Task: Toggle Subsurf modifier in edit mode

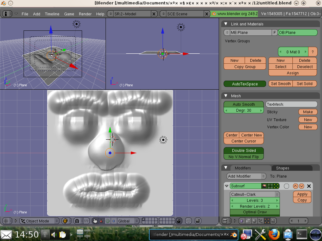Action: [276, 186]
